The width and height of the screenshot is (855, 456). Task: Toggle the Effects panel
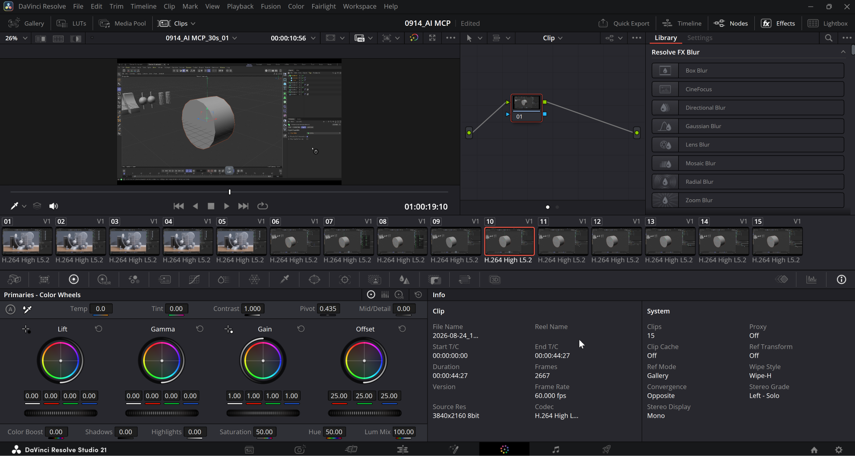(778, 23)
